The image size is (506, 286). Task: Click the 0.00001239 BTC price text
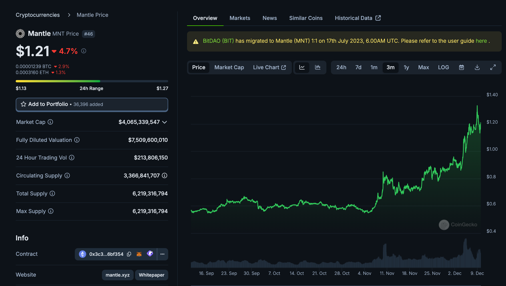tap(33, 66)
